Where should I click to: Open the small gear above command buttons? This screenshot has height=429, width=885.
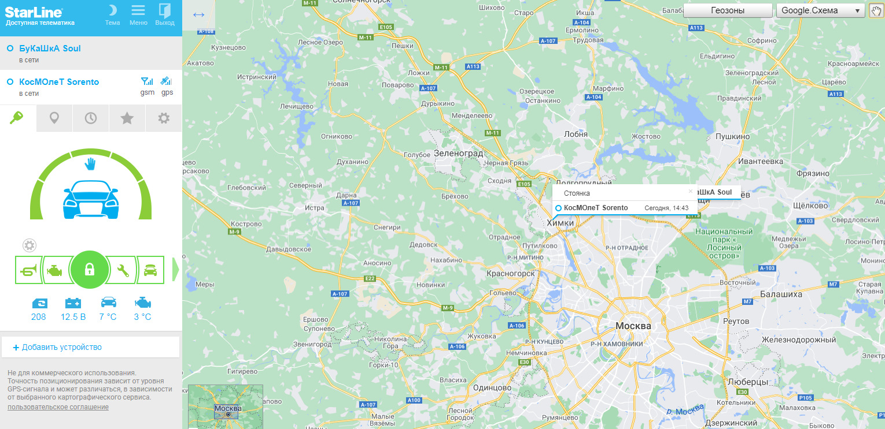pyautogui.click(x=30, y=245)
